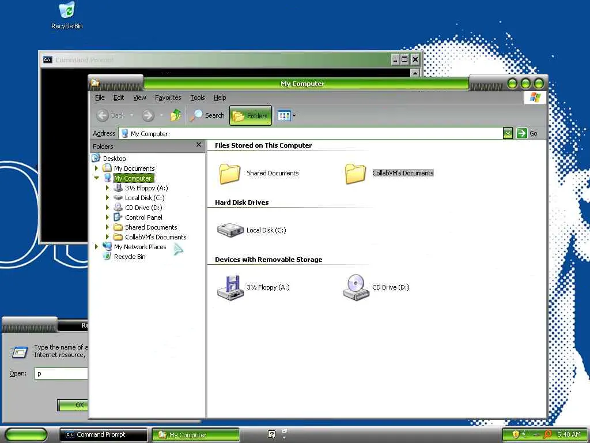Select My Documents icon in tree
The width and height of the screenshot is (590, 443).
(107, 168)
